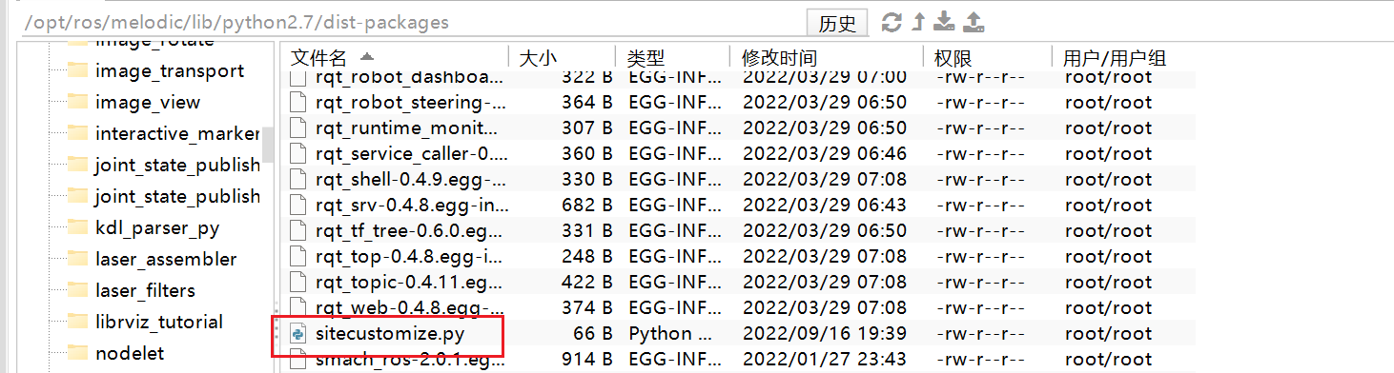1394x373 pixels.
Task: Click file icon beside rqt_service_caller entry
Action: tap(298, 153)
